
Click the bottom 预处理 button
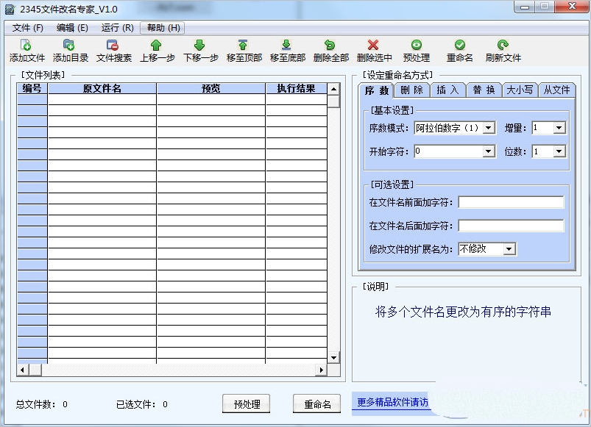tap(246, 404)
